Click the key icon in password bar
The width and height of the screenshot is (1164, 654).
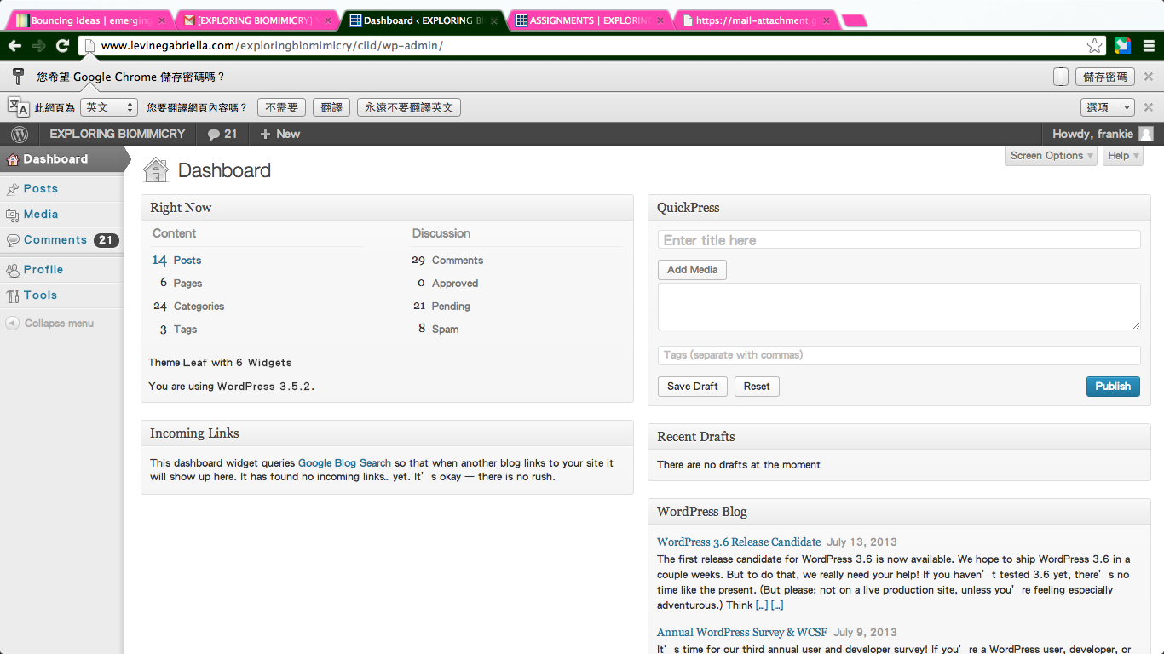17,77
